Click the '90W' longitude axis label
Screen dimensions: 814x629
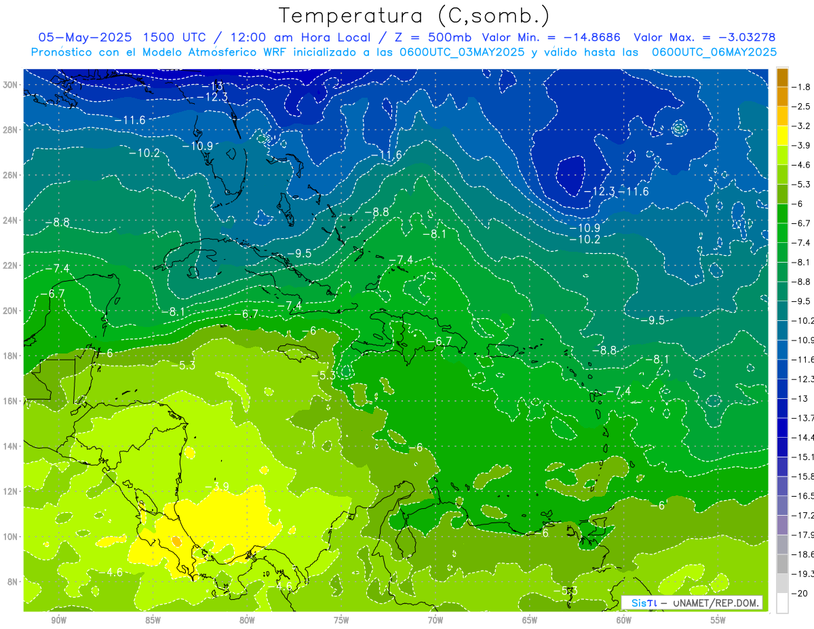(58, 620)
